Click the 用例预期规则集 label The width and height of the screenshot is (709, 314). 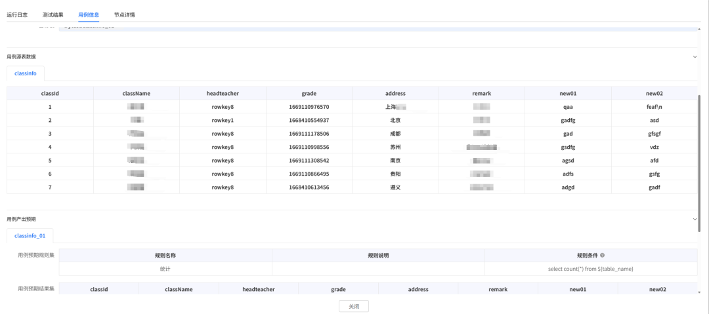tap(36, 255)
